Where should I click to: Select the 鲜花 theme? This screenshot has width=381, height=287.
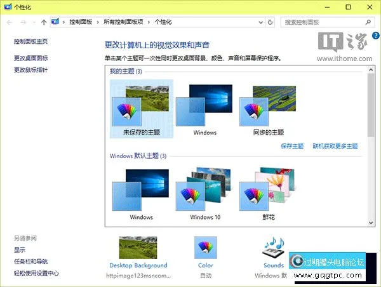pos(268,194)
